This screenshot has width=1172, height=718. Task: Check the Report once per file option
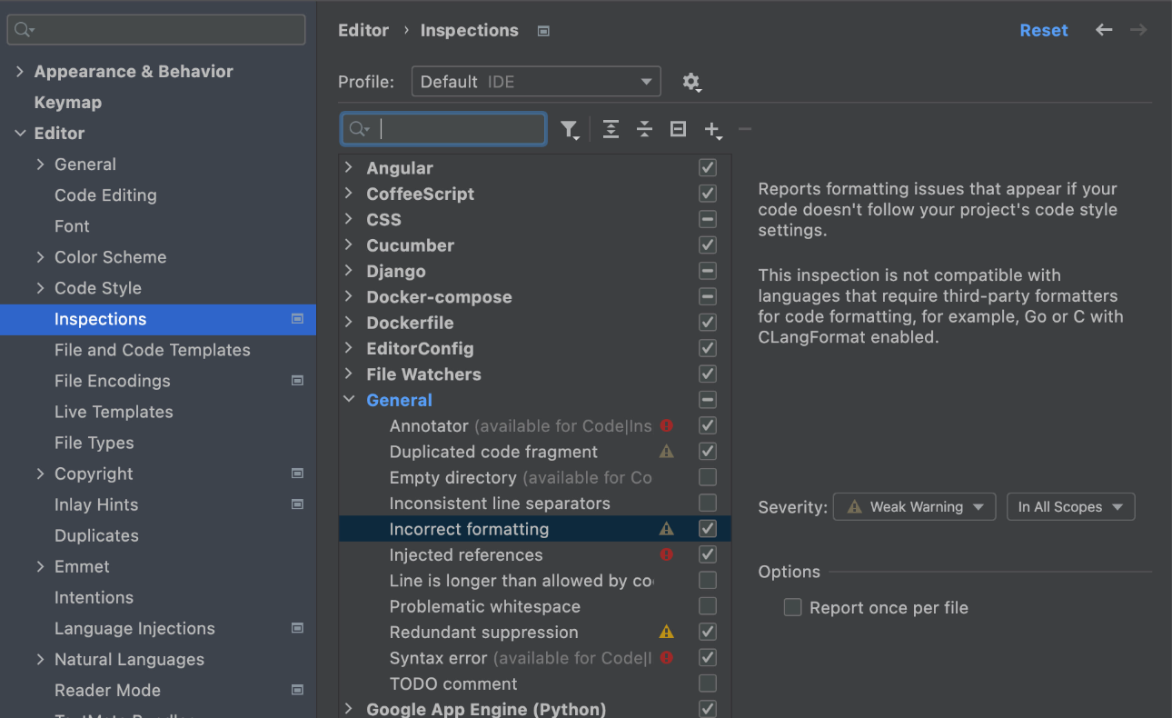(792, 607)
